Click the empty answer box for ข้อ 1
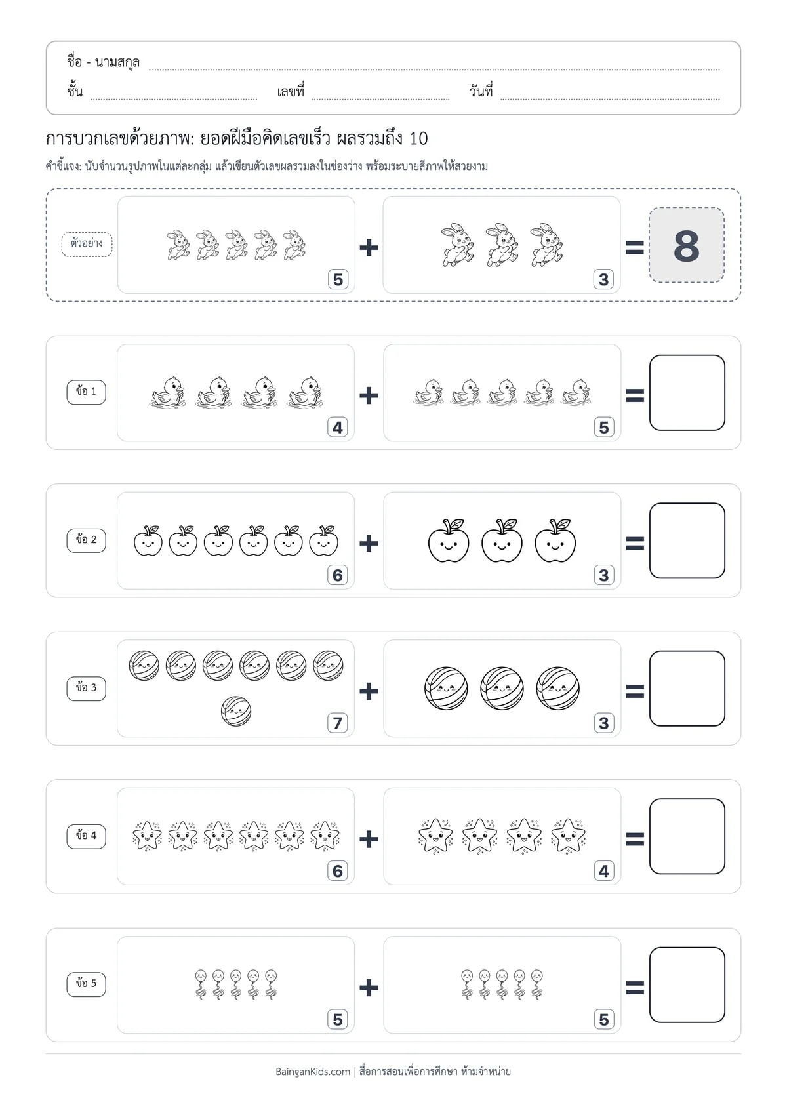The height and width of the screenshot is (1113, 787). point(687,393)
